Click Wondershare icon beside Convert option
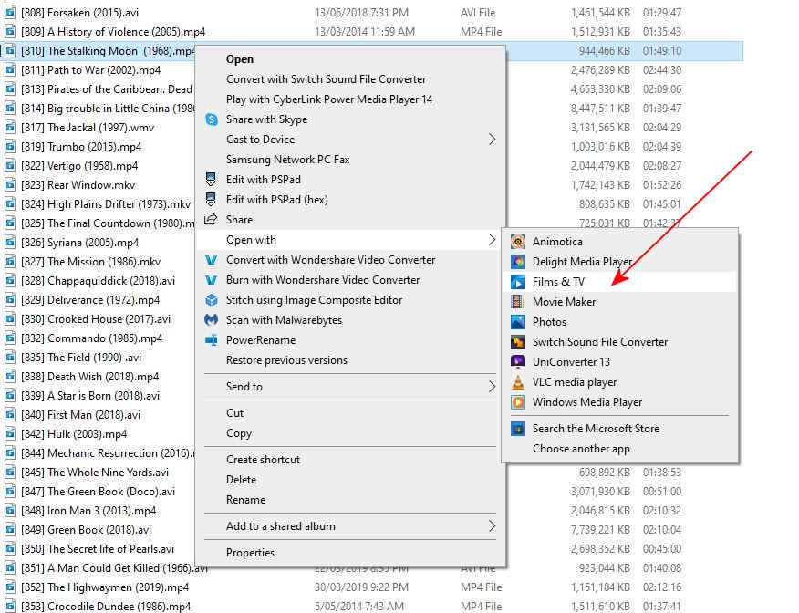The width and height of the screenshot is (799, 613). coord(211,260)
